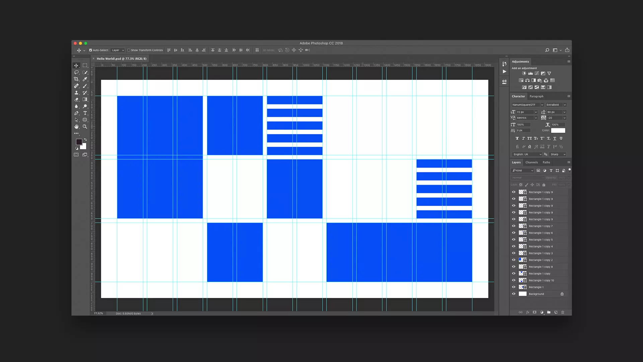Open the Kind layer filter dropdown
Viewport: 643px width, 362px height.
tap(523, 171)
